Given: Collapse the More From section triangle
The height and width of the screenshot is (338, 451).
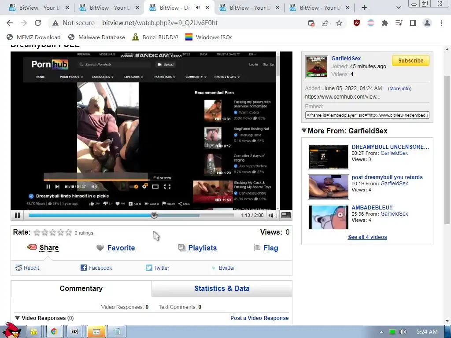Looking at the screenshot, I should tap(304, 130).
